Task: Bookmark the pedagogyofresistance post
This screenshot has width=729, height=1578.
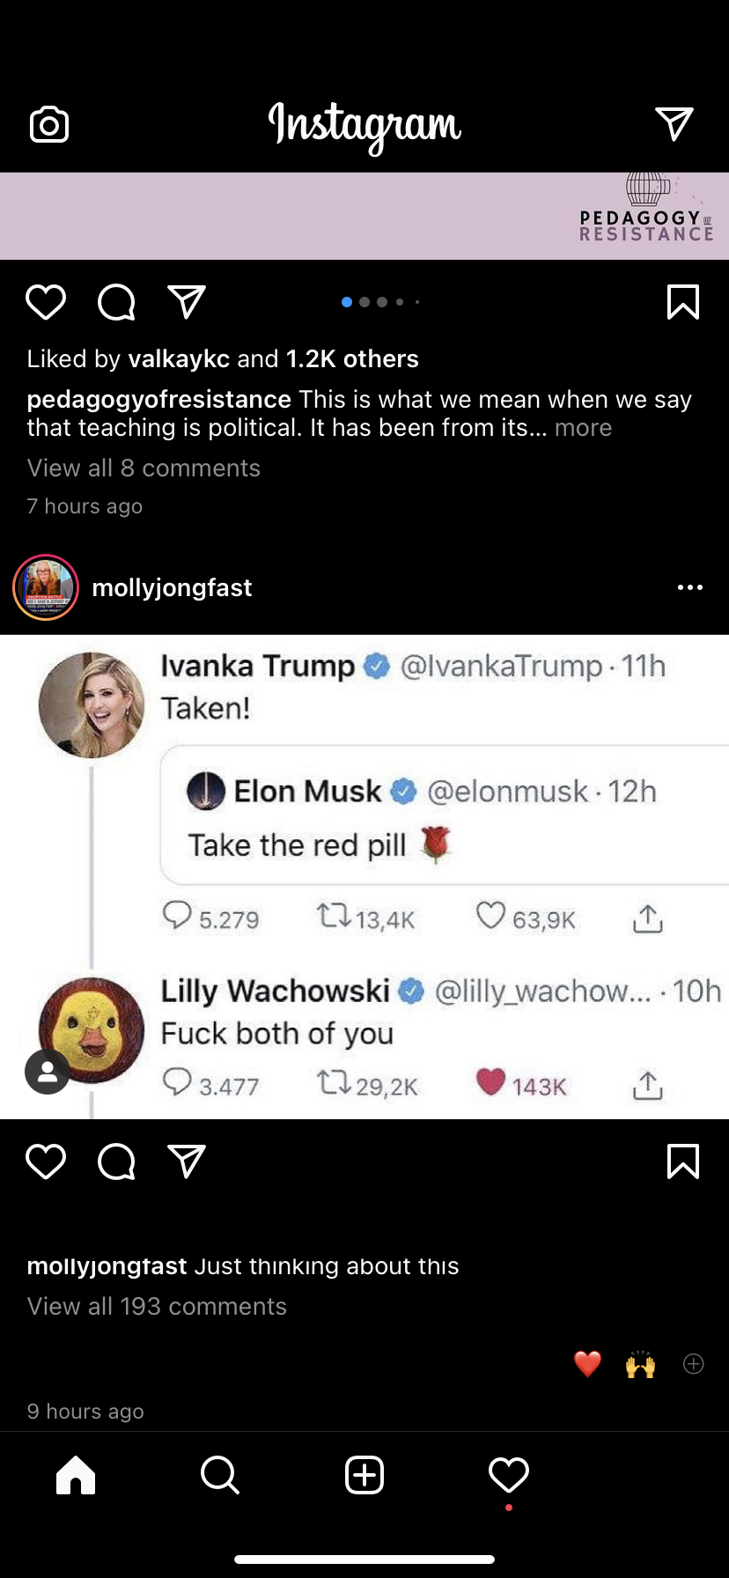Action: tap(683, 302)
